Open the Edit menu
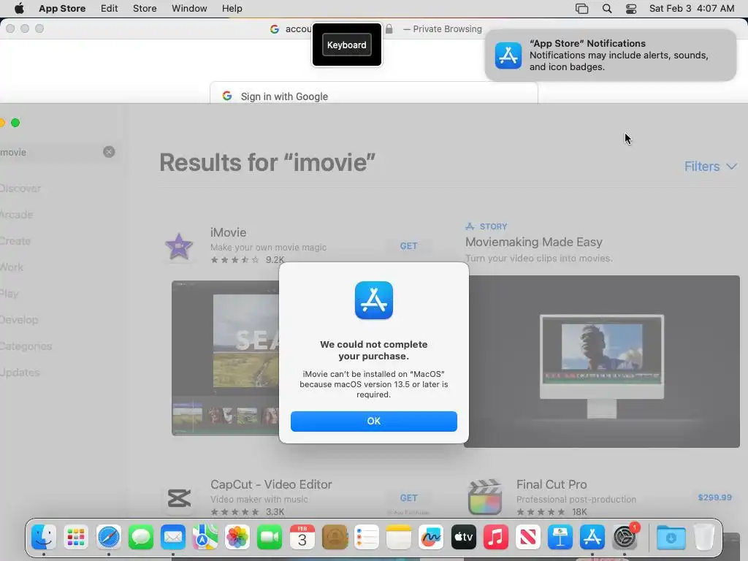The image size is (748, 561). 110,8
